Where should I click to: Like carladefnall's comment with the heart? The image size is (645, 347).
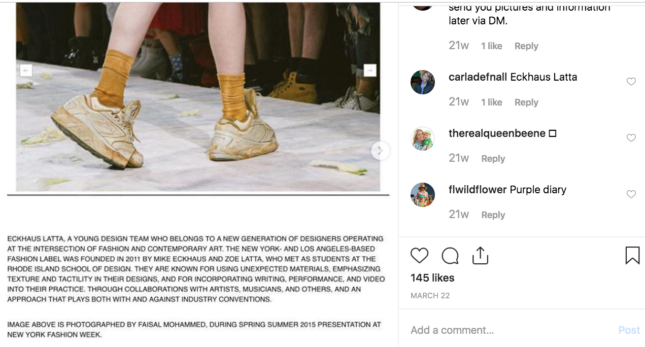click(631, 82)
